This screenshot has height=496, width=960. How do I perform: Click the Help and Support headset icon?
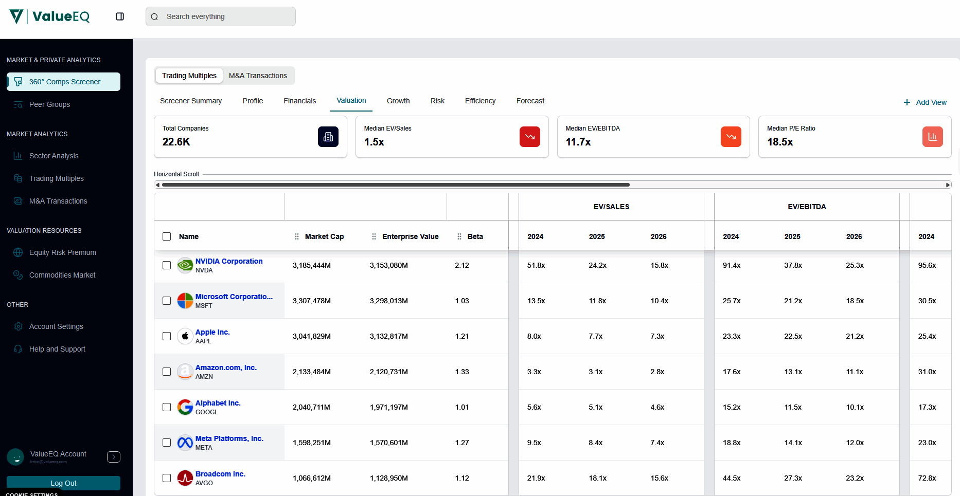coord(18,349)
